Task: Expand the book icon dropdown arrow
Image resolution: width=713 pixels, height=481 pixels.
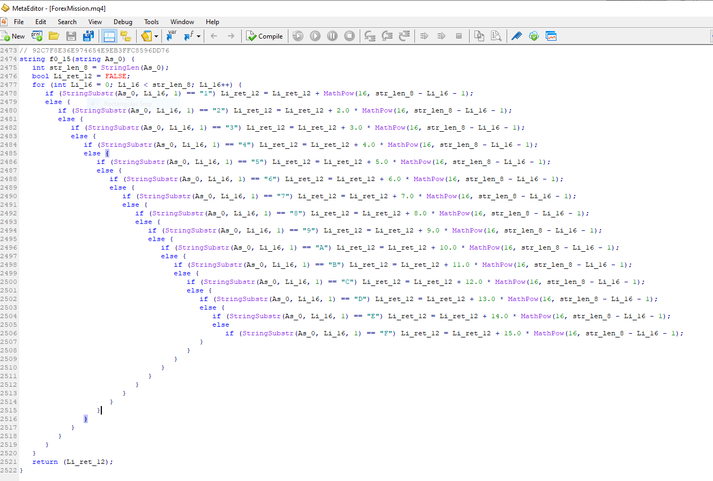Action: click(x=156, y=36)
